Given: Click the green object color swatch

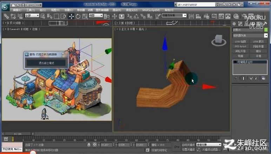Looking at the screenshot, I should (266, 30).
